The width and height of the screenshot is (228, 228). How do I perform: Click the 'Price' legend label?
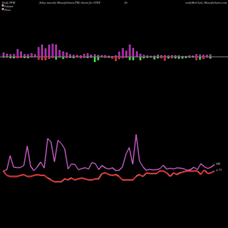[x=7, y=10]
